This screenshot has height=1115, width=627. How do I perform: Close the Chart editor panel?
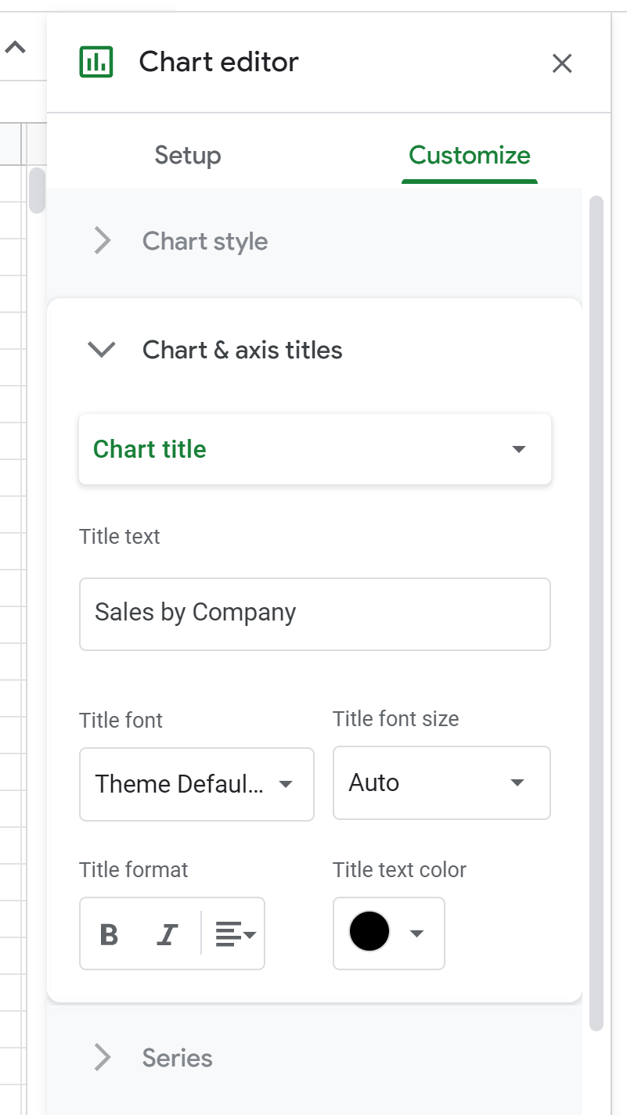click(562, 63)
